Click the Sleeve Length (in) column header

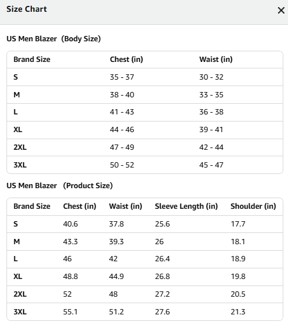coord(186,206)
